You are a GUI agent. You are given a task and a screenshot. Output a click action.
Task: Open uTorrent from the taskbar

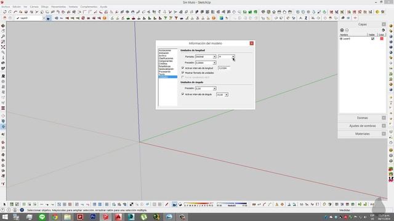143,217
